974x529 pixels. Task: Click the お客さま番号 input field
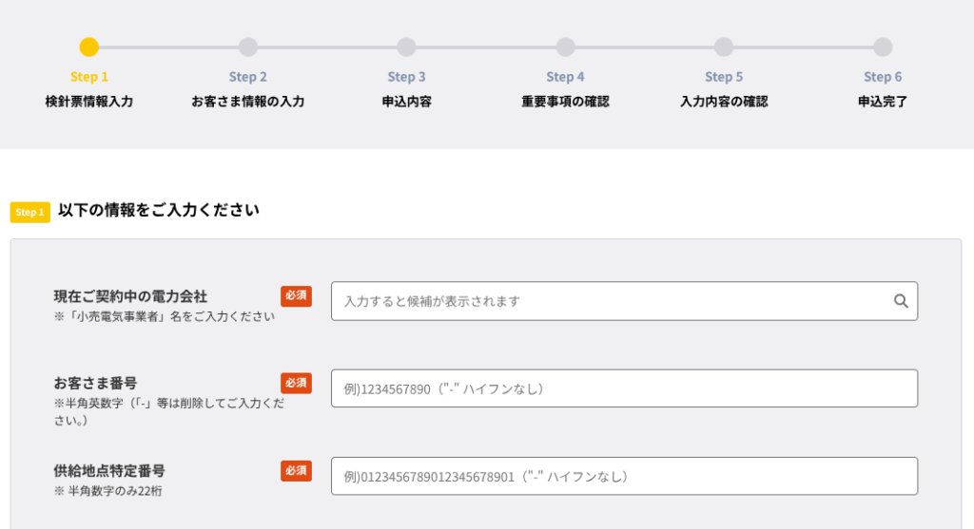point(624,388)
